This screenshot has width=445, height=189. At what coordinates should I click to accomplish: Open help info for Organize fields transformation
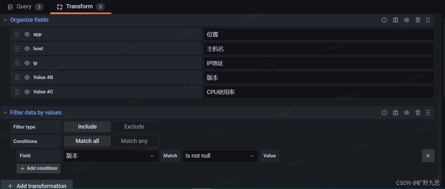point(384,20)
